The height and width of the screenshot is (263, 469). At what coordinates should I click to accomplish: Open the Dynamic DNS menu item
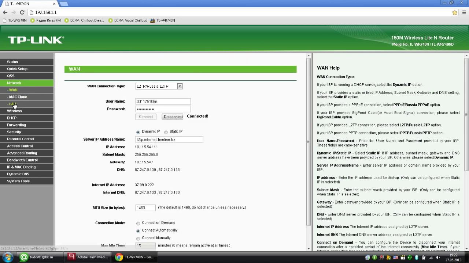click(27, 174)
